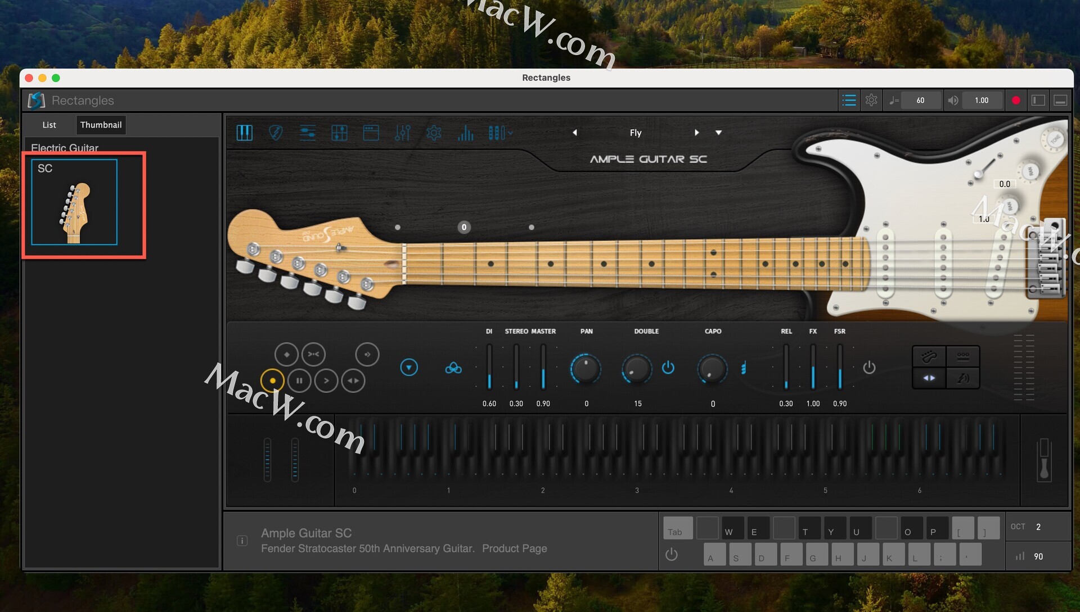The image size is (1080, 612).
Task: Click the Tab key on virtual keyboard
Action: pyautogui.click(x=678, y=528)
